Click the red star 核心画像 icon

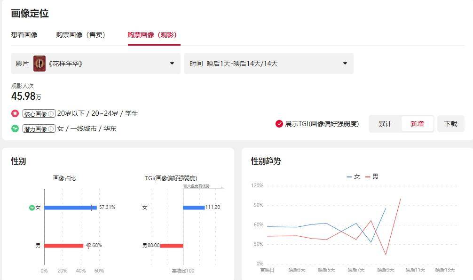point(15,114)
